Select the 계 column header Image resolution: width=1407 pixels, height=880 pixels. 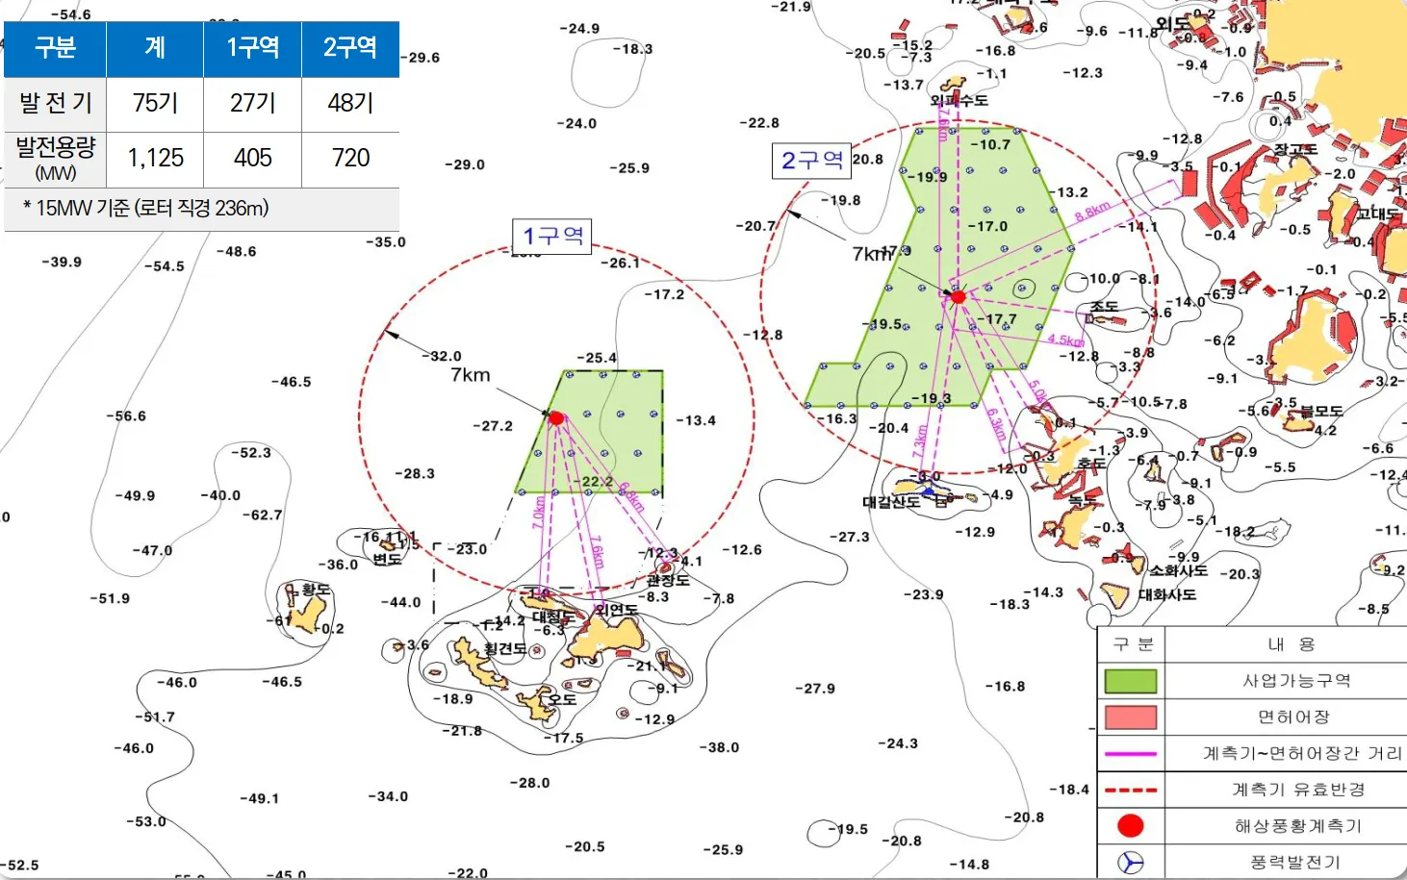tap(155, 48)
